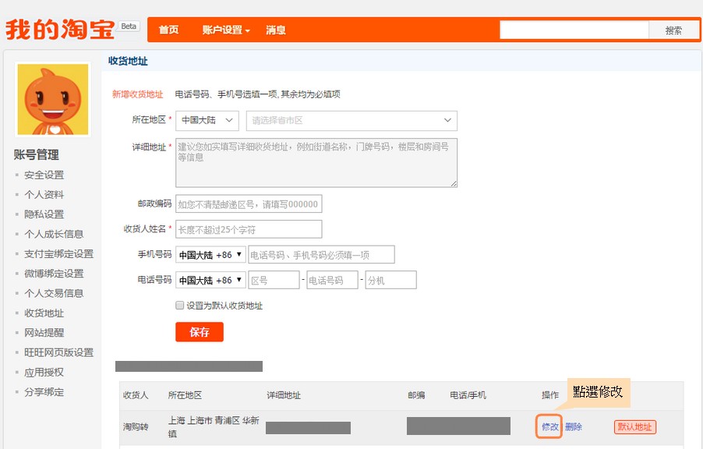Click the orange mascot avatar picture
703x449 pixels.
point(53,99)
